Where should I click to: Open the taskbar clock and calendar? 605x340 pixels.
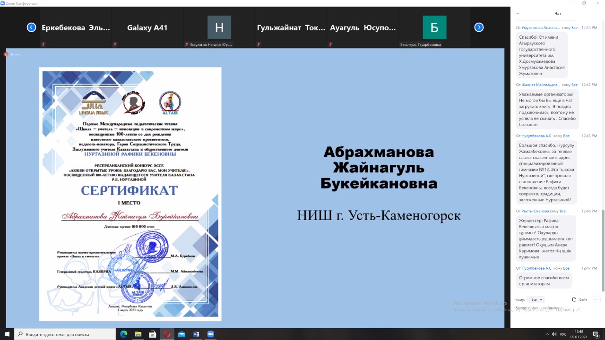pos(579,334)
